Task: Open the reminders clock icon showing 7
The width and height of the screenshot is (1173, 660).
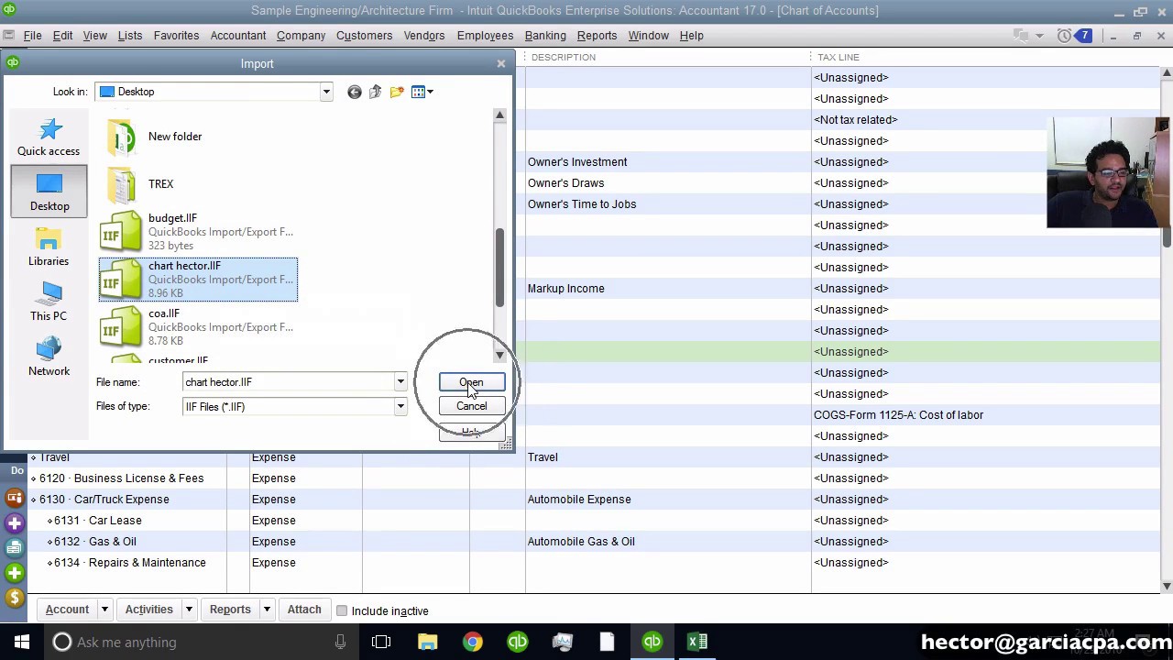Action: click(x=1074, y=36)
